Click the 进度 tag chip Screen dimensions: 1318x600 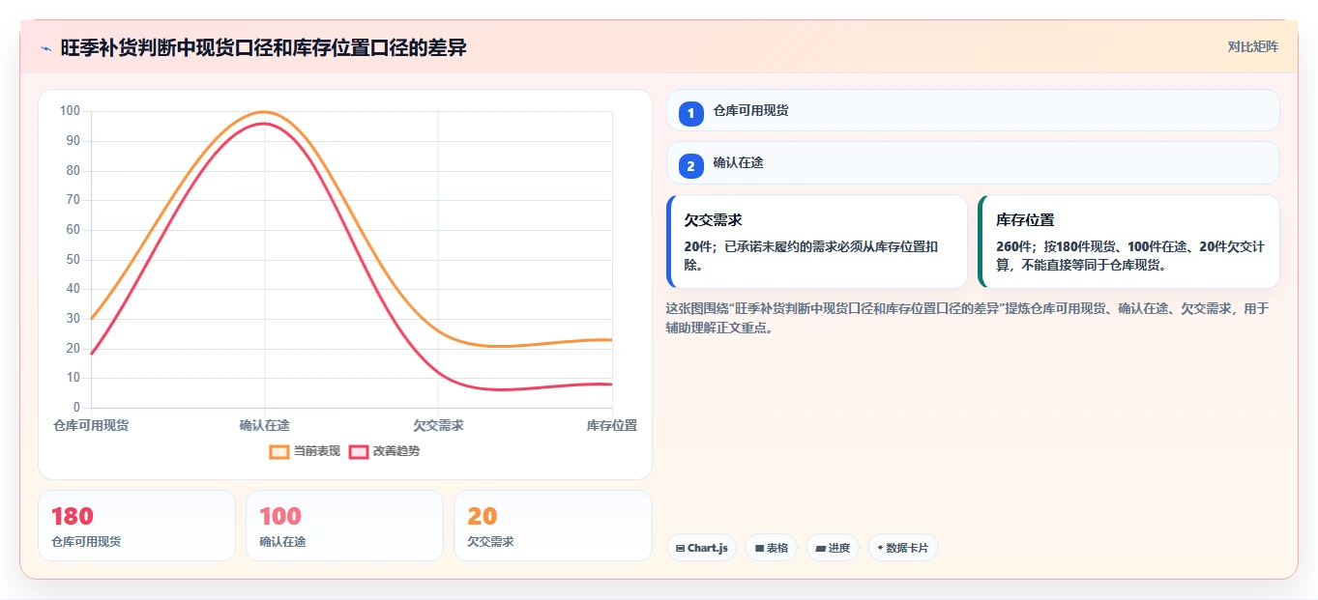click(x=832, y=548)
